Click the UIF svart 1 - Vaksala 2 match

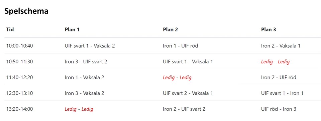coord(90,46)
